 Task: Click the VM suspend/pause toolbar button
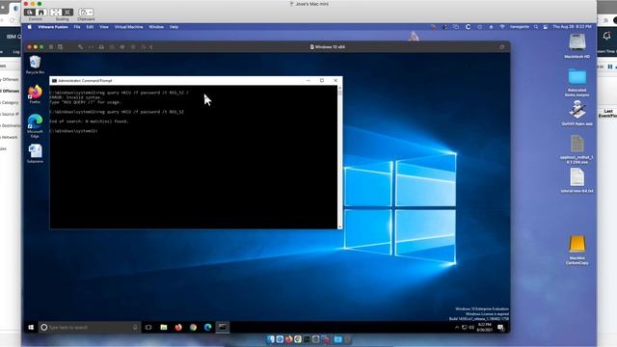coord(51,47)
